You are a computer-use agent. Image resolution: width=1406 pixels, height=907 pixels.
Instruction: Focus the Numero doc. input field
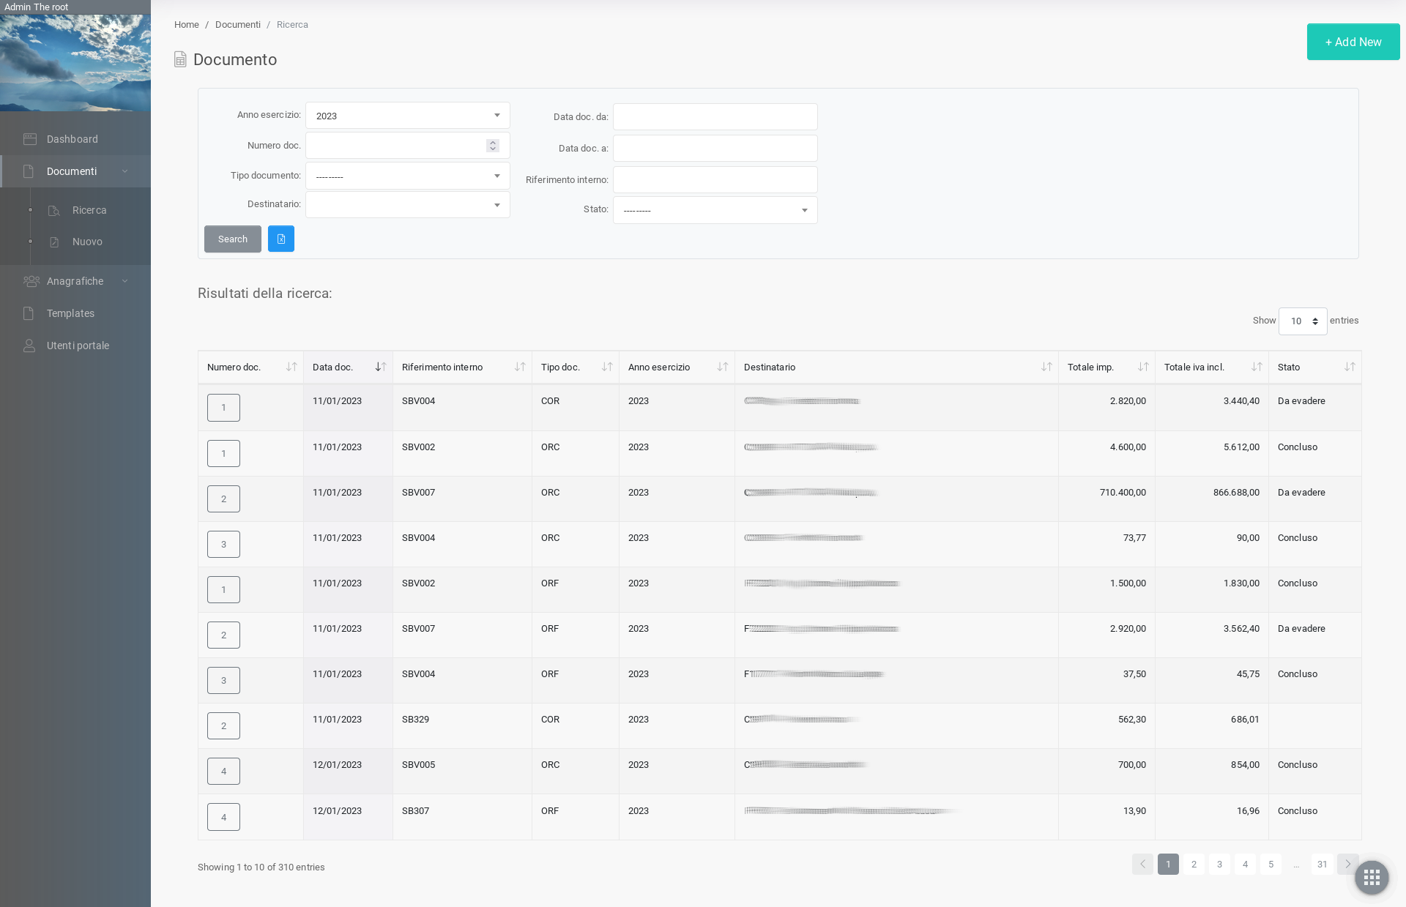click(408, 146)
